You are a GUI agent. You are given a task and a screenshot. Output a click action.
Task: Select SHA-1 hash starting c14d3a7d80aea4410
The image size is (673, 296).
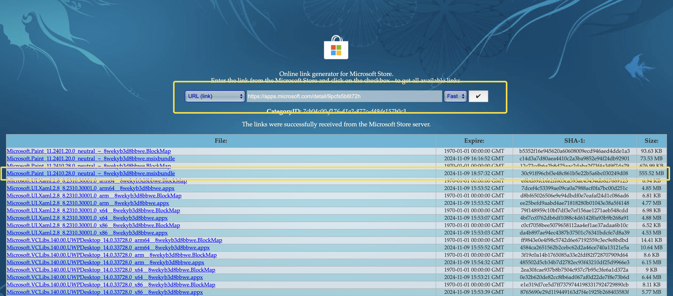(x=574, y=159)
